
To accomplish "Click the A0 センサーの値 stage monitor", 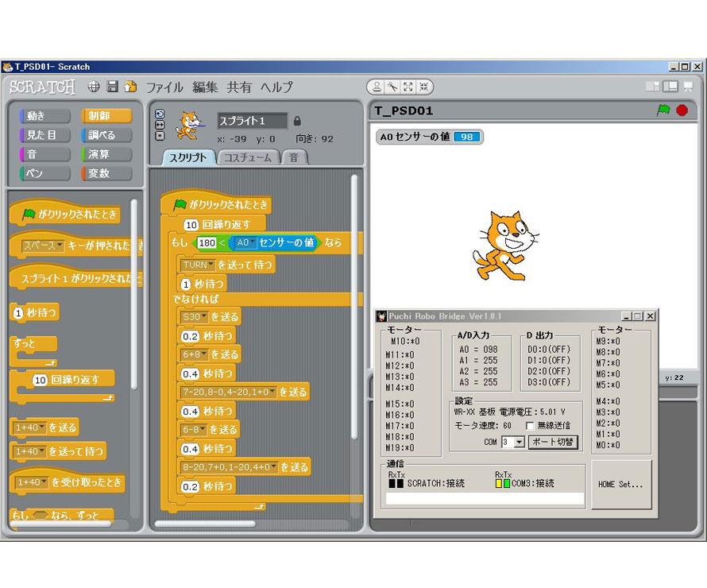I will coord(429,137).
